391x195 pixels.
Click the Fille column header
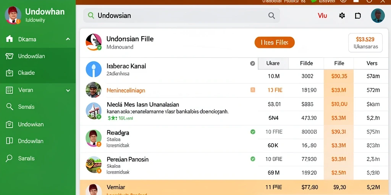(339, 64)
